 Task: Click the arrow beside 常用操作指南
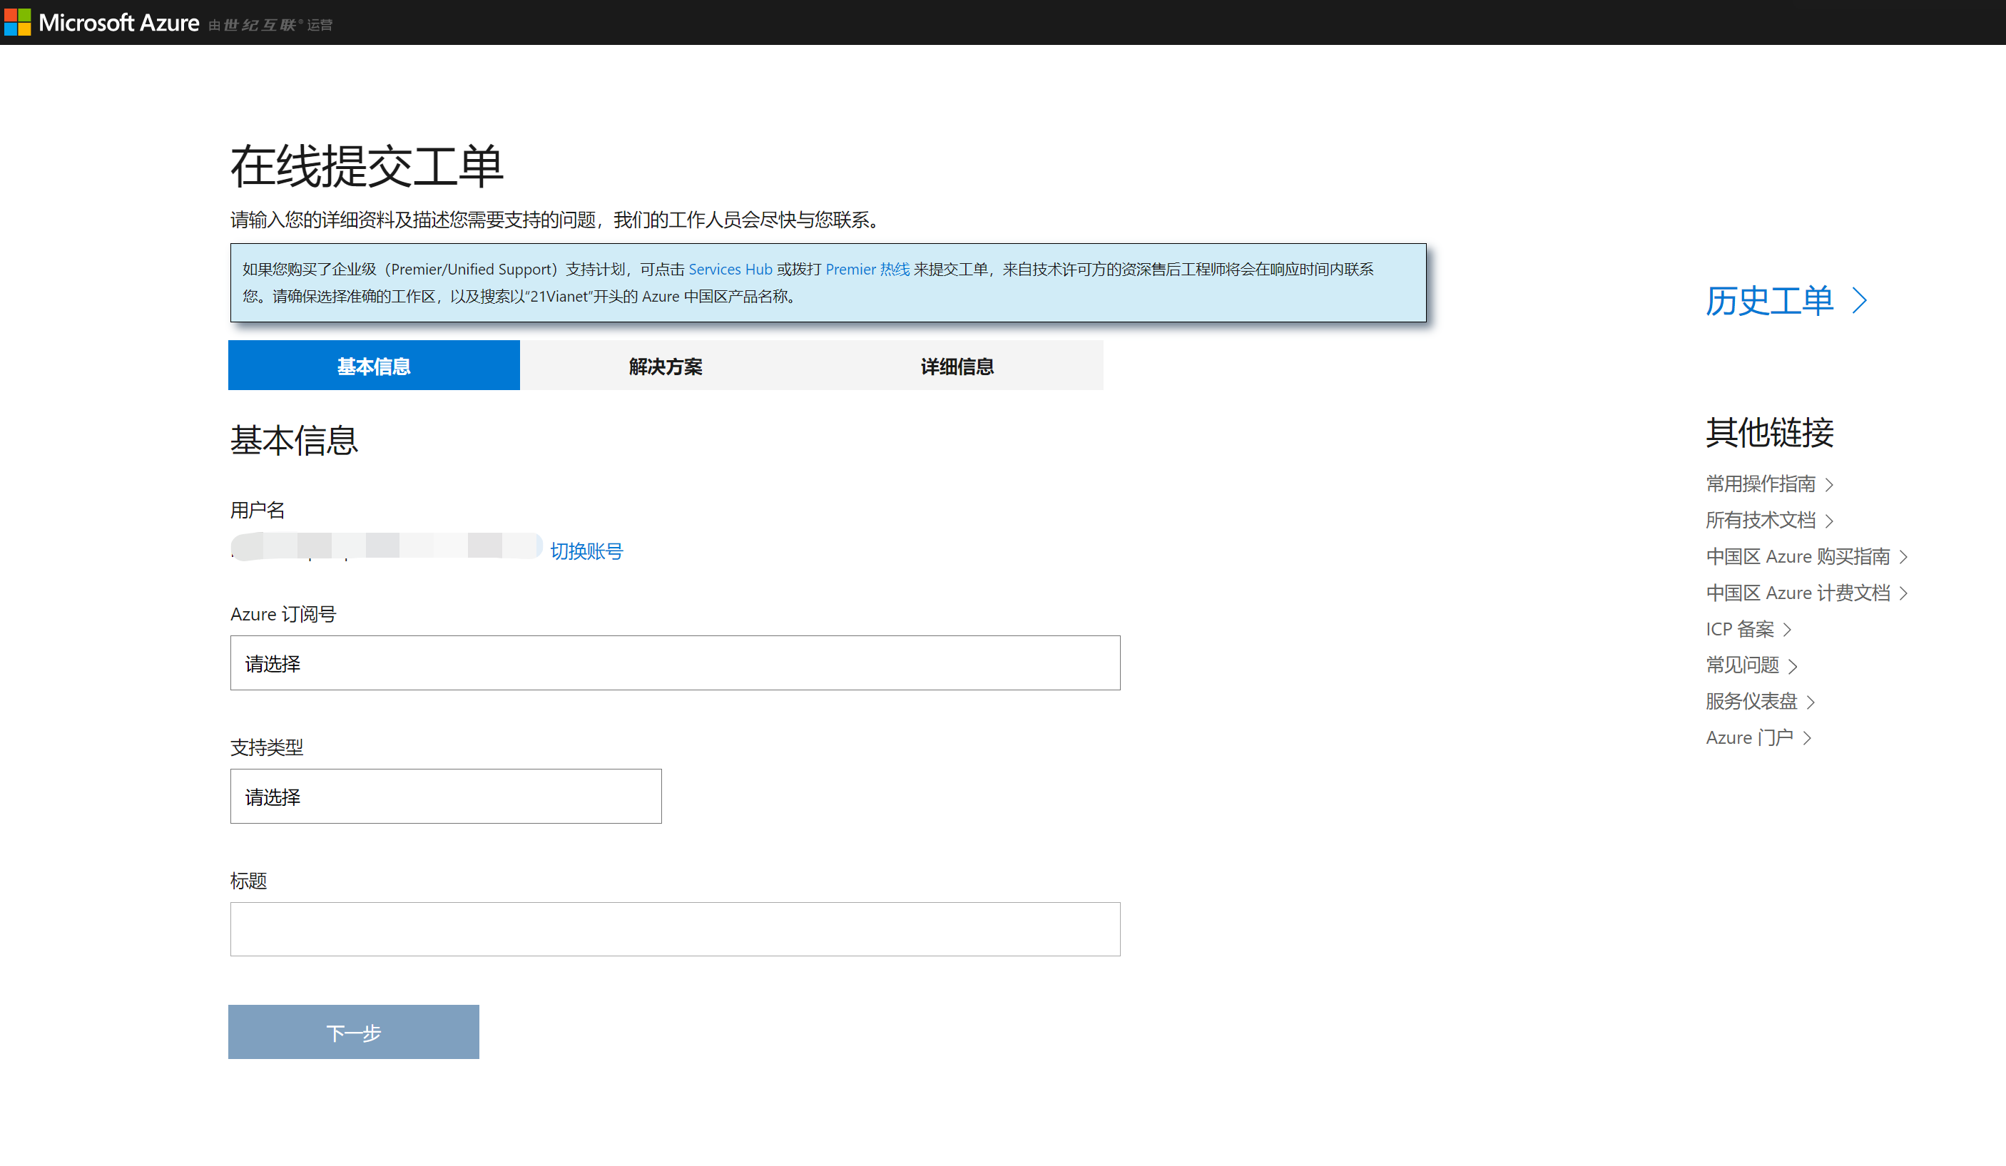(x=1829, y=485)
